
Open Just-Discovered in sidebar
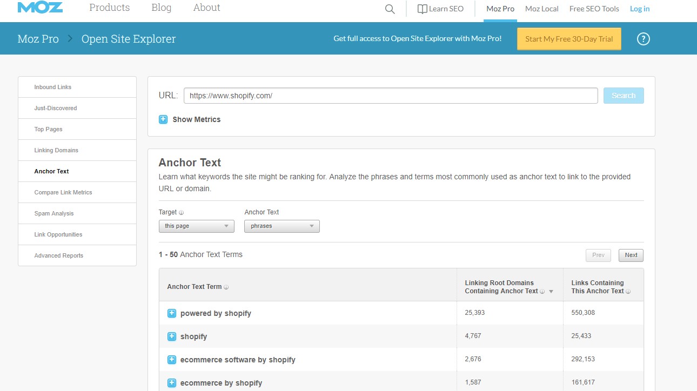point(77,108)
